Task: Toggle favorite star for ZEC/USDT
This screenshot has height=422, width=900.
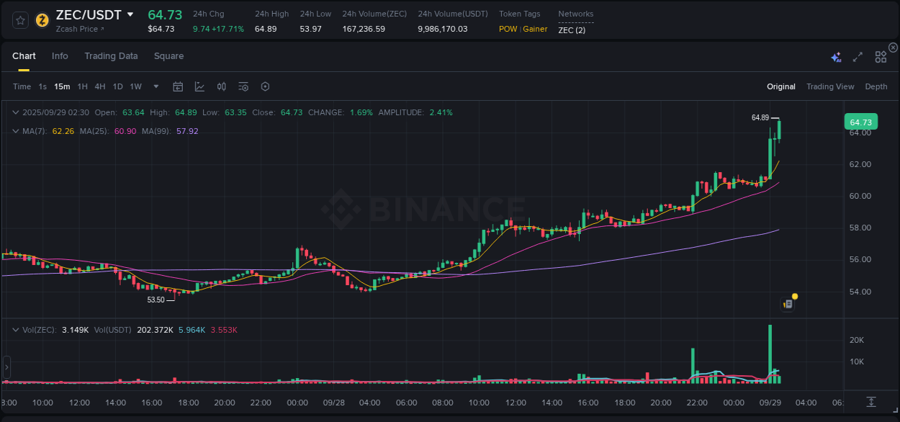Action: coord(19,20)
